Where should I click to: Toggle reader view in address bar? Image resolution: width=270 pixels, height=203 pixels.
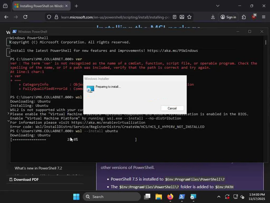[x=175, y=17]
